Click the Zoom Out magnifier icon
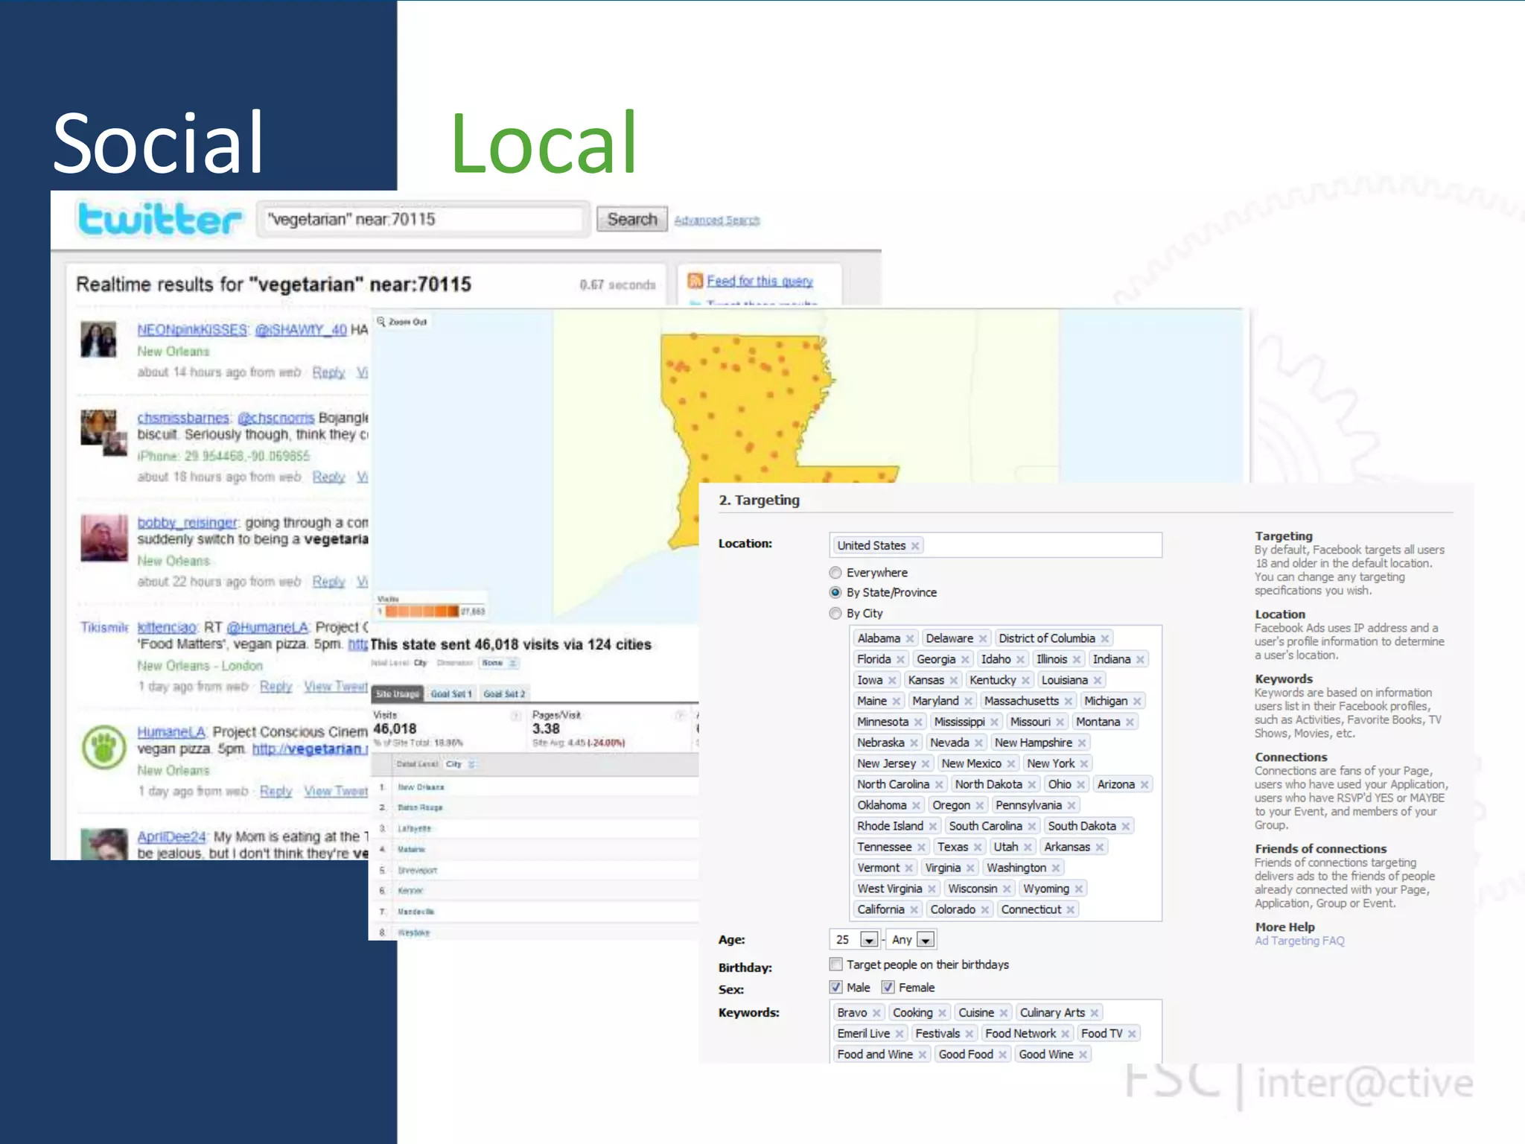This screenshot has height=1144, width=1525. pos(381,322)
